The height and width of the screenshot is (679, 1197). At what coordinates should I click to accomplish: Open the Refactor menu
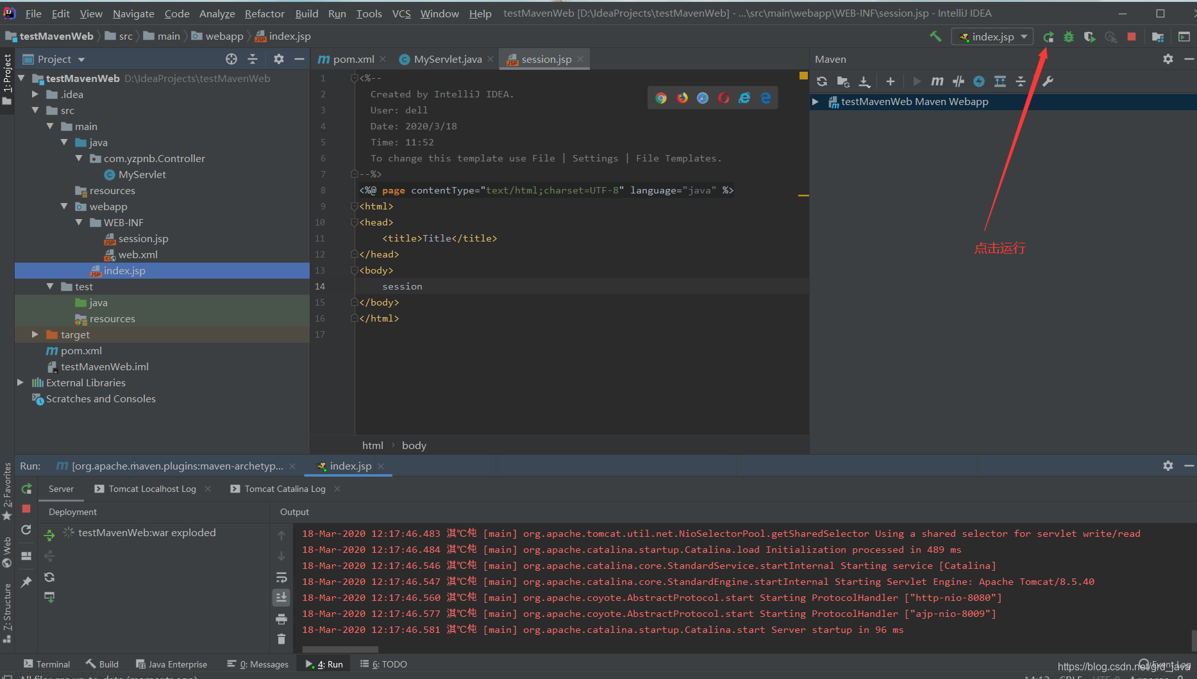click(264, 13)
